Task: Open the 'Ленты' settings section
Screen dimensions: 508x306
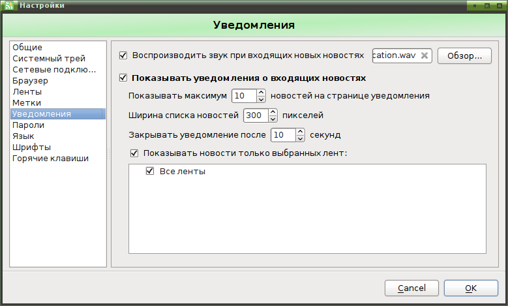Action: (58, 92)
